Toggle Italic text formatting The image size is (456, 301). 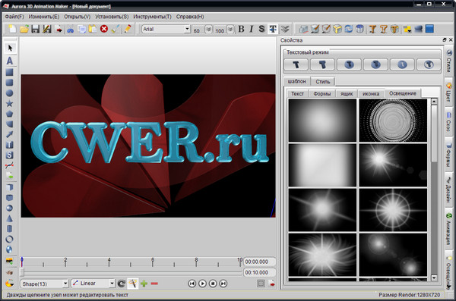coord(252,29)
